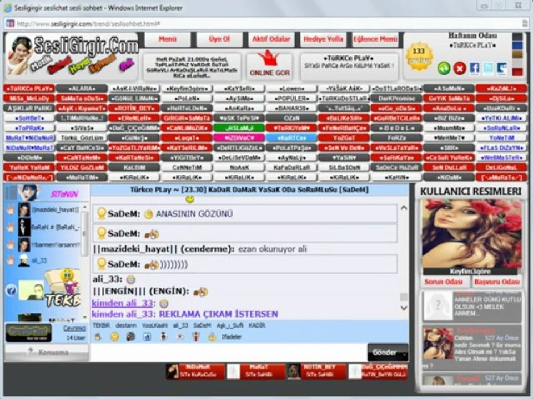Join the KaFaDaRLaR room

tap(291, 167)
